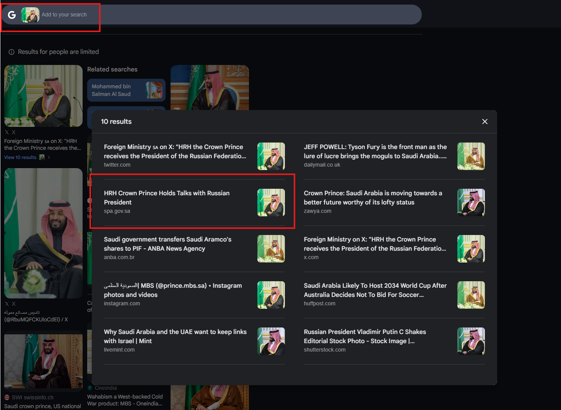561x410 pixels.
Task: Open the ANBA News Agency Aramco result
Action: 194,248
